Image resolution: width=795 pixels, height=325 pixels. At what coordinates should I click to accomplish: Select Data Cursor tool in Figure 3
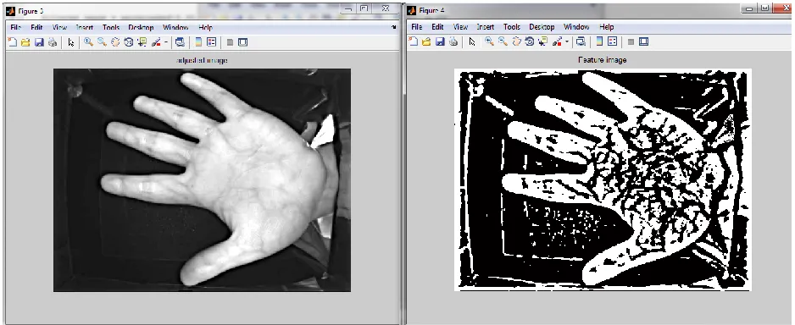(142, 42)
